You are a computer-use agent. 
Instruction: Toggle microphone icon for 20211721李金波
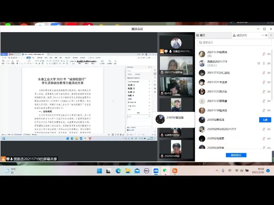click(x=264, y=82)
